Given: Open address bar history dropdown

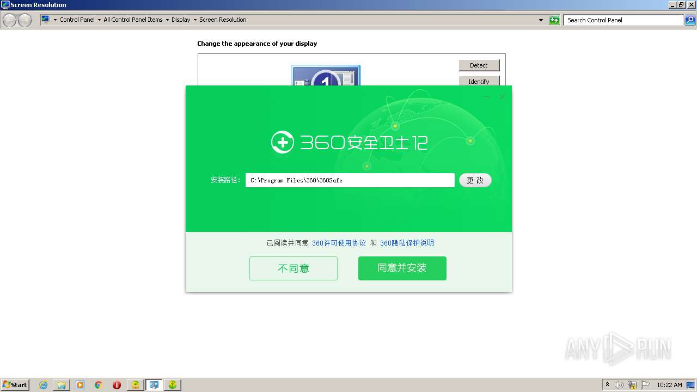Looking at the screenshot, I should [x=541, y=20].
